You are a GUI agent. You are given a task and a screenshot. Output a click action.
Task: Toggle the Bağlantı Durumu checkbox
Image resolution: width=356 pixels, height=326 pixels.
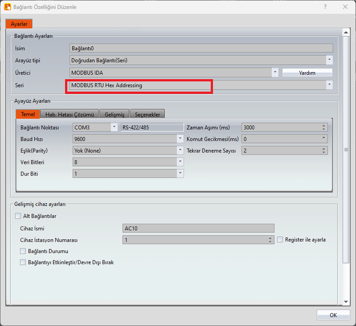(x=23, y=251)
